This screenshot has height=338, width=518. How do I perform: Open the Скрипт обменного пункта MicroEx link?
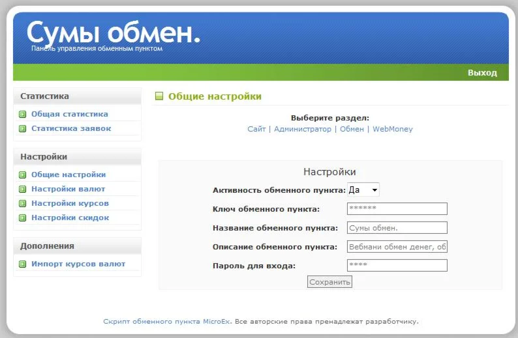[168, 321]
